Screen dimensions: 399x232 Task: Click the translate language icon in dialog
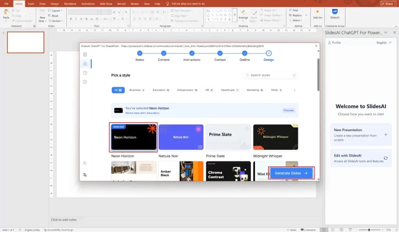click(85, 175)
